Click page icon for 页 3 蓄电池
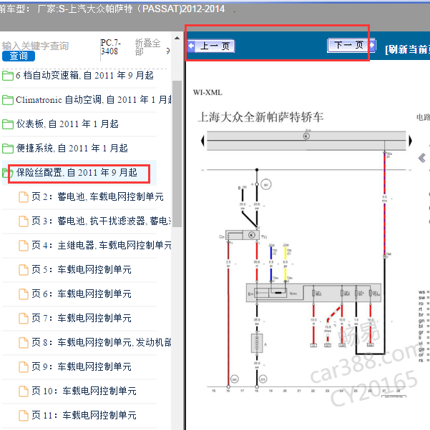This screenshot has height=430, width=430. [x=24, y=221]
